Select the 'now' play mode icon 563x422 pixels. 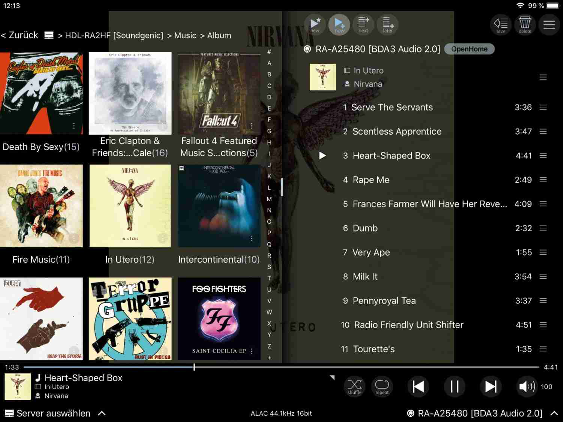point(339,25)
